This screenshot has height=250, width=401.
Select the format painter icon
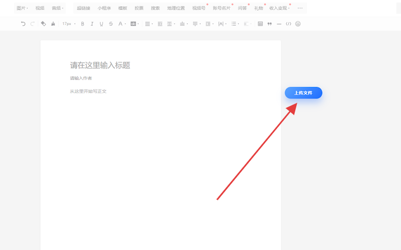click(43, 23)
